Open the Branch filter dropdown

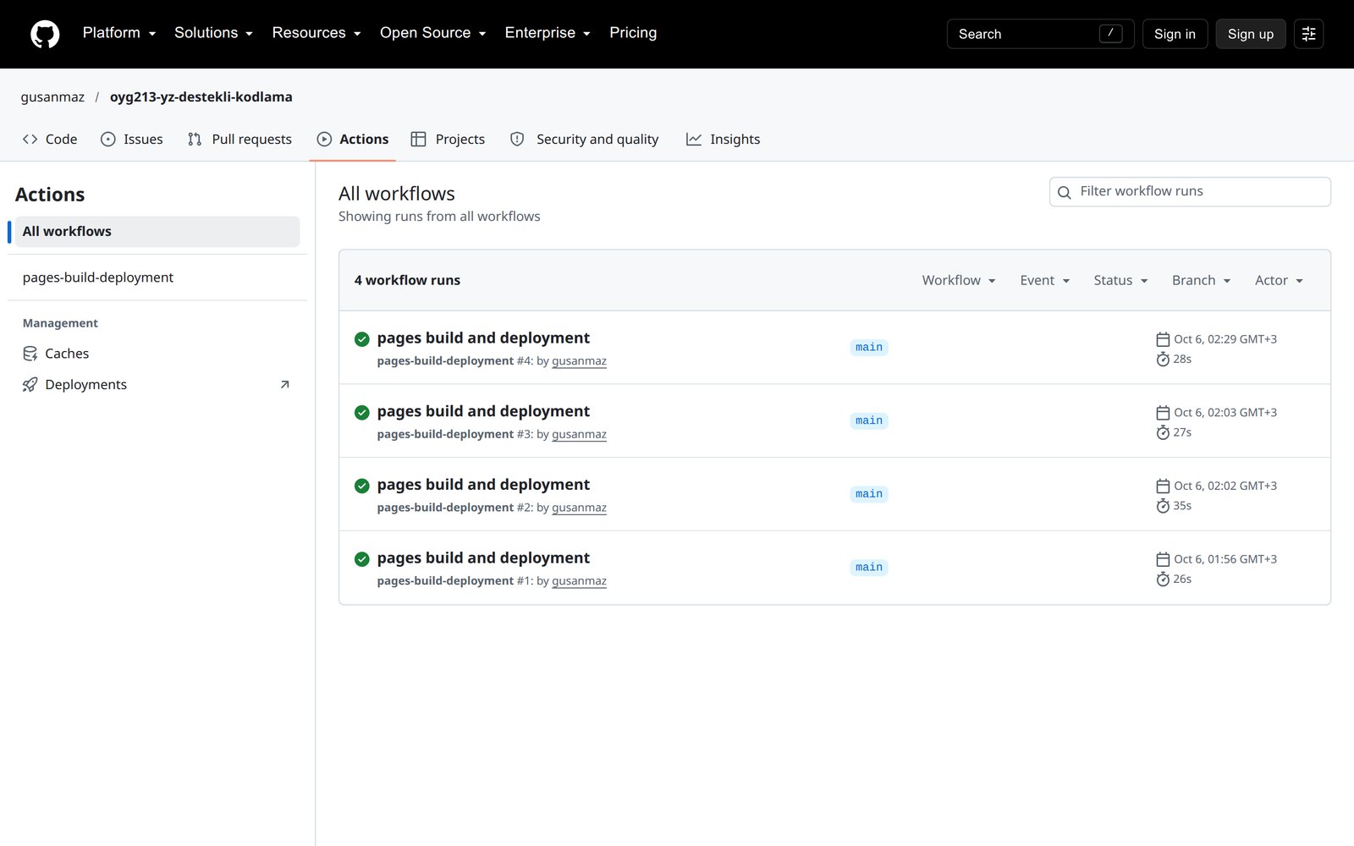click(1201, 280)
